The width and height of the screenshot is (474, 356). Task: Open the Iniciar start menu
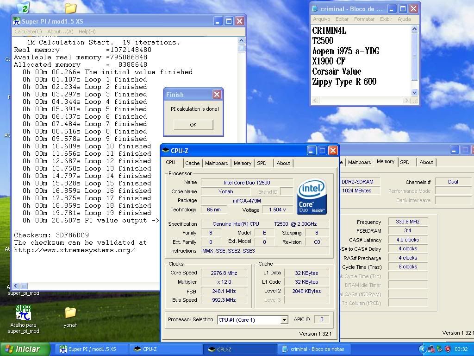pyautogui.click(x=25, y=349)
